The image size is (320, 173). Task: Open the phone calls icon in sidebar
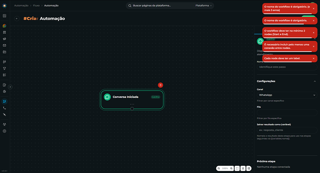[x=4, y=108]
